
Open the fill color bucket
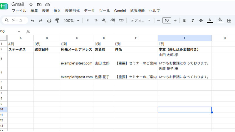[220, 20]
